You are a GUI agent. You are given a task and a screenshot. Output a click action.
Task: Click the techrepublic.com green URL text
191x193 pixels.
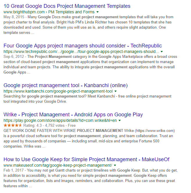[x=81, y=52]
